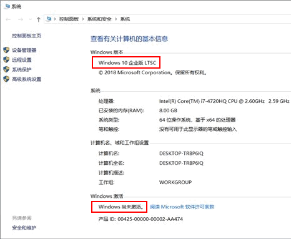Go back with the back arrow
Viewport: 291px width, 239px height.
(8, 19)
